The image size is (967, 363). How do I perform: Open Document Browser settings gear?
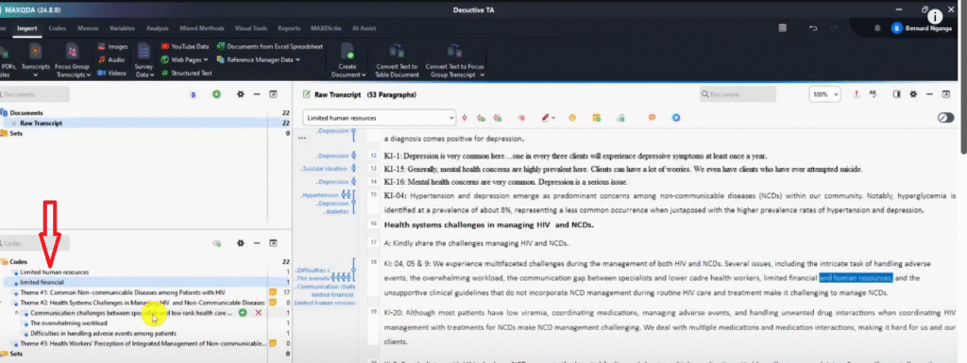(x=913, y=94)
